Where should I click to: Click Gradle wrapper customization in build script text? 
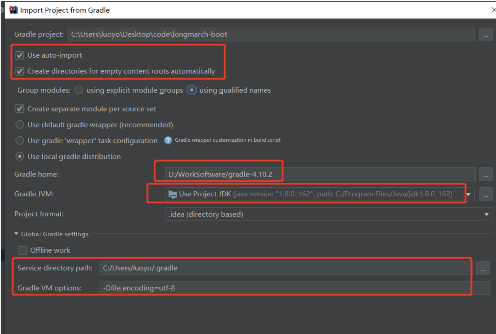pyautogui.click(x=228, y=140)
